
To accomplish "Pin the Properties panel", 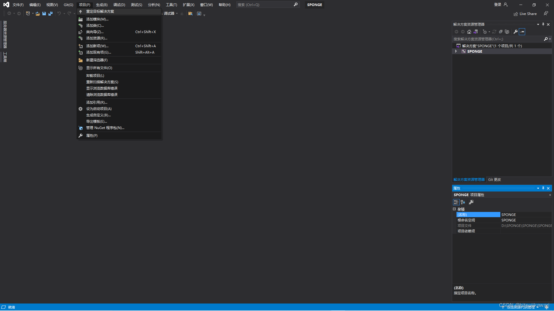I will tap(543, 188).
